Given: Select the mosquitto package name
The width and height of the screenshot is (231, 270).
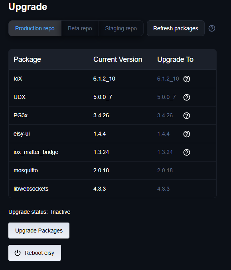Looking at the screenshot, I should point(26,170).
